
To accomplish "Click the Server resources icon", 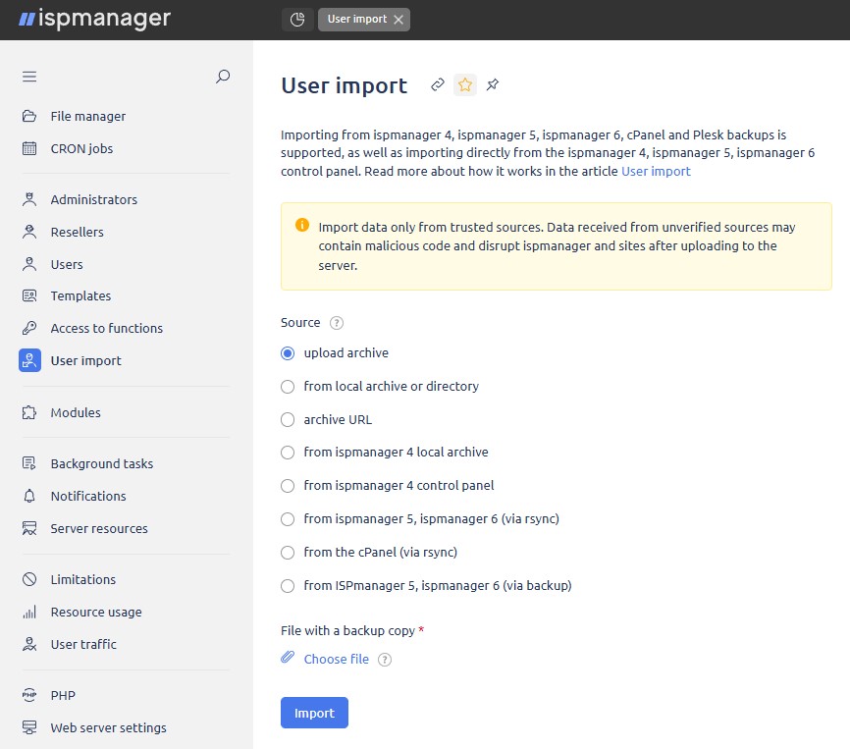I will pos(29,528).
